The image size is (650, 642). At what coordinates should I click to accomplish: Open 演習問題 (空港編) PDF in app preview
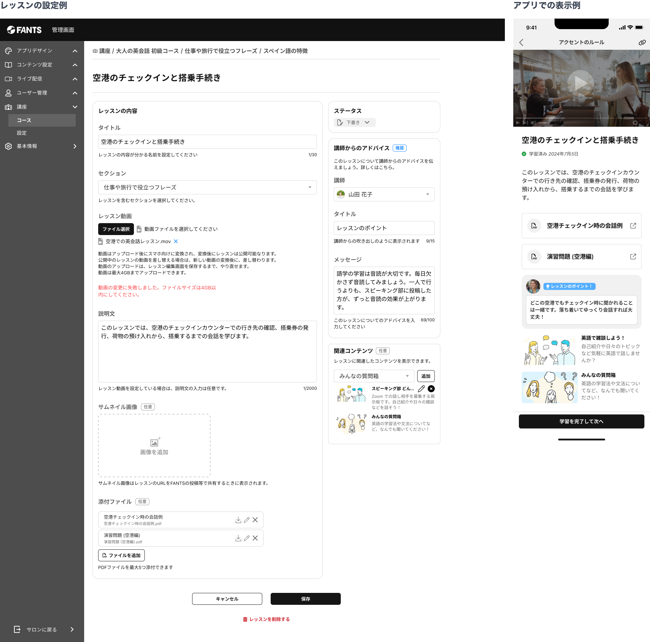pos(582,256)
